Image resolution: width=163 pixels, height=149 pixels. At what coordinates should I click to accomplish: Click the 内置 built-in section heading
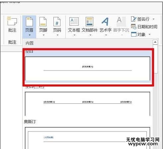(x=30, y=43)
